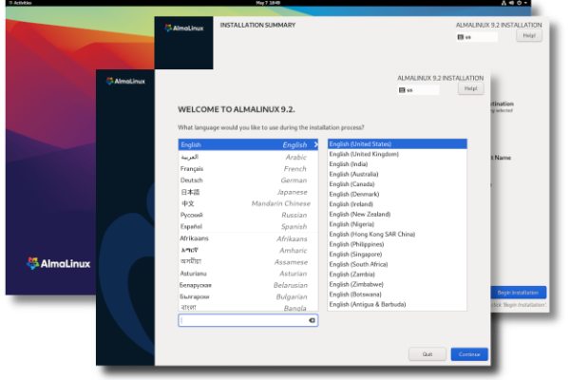570x380 pixels.
Task: Click Quit button
Action: 427,354
